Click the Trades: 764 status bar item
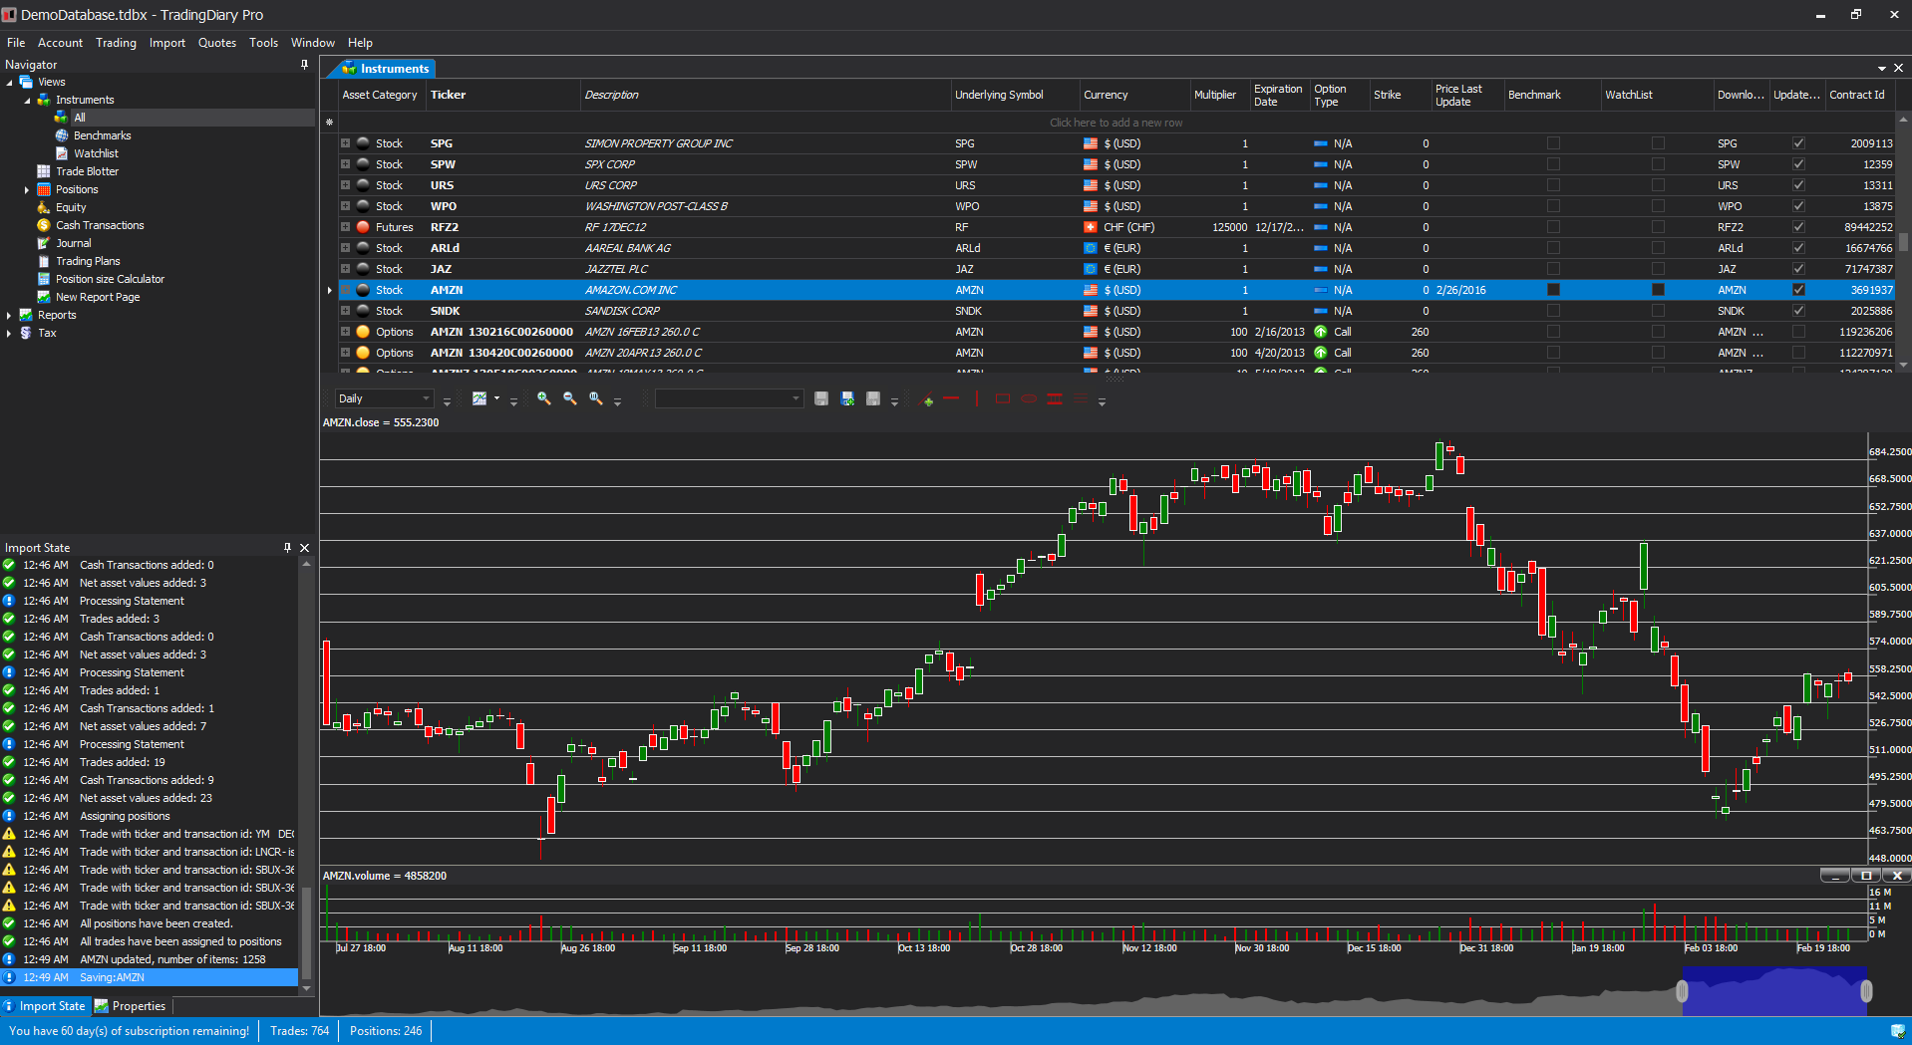Viewport: 1912px width, 1045px height. click(298, 1030)
